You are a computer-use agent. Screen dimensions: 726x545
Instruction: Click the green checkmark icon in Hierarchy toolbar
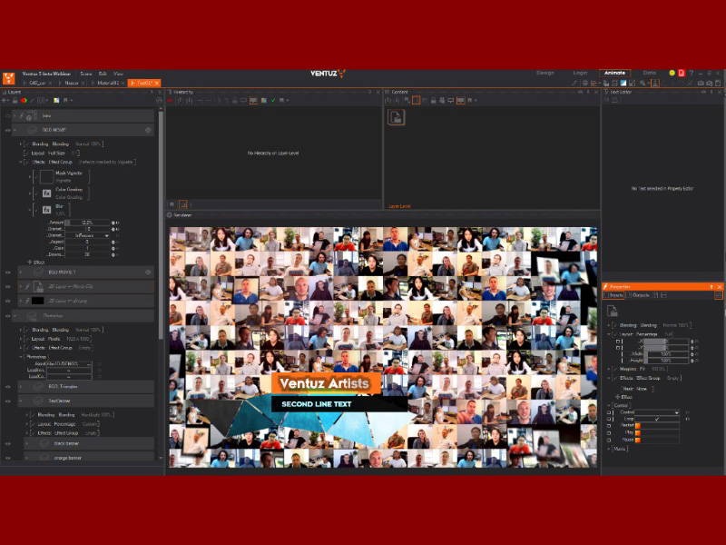coord(273,101)
